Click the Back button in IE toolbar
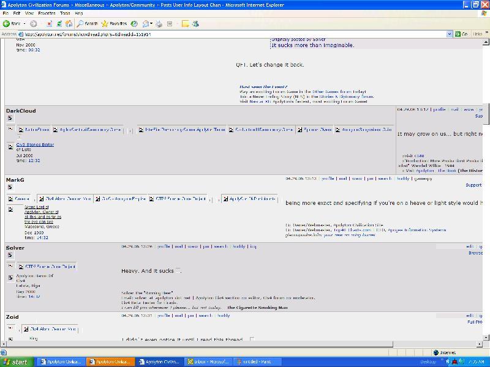Screen dimensions: 490x367 (x=12, y=23)
